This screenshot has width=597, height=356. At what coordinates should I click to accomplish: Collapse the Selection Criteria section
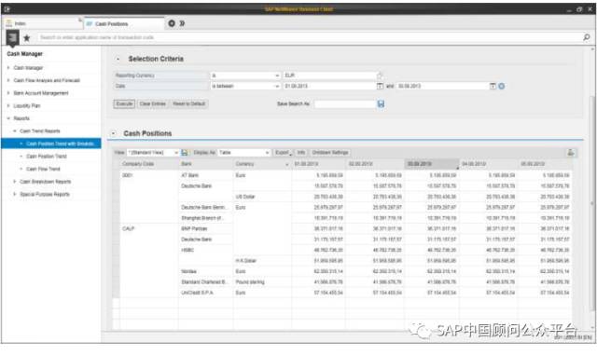click(118, 59)
